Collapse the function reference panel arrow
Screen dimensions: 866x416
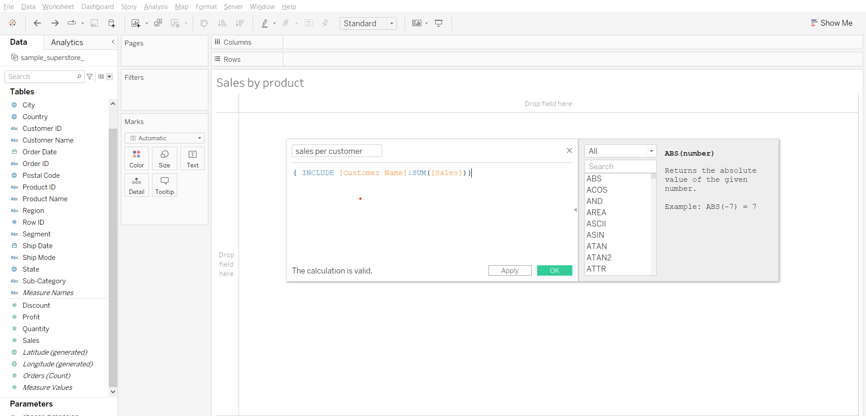(575, 210)
